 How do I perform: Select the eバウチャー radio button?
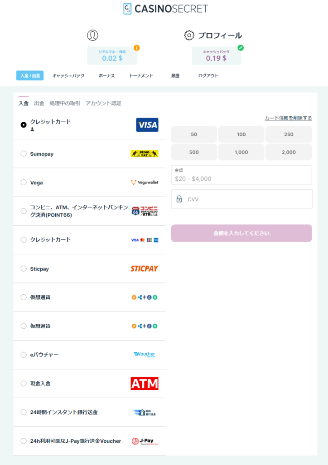pos(24,355)
